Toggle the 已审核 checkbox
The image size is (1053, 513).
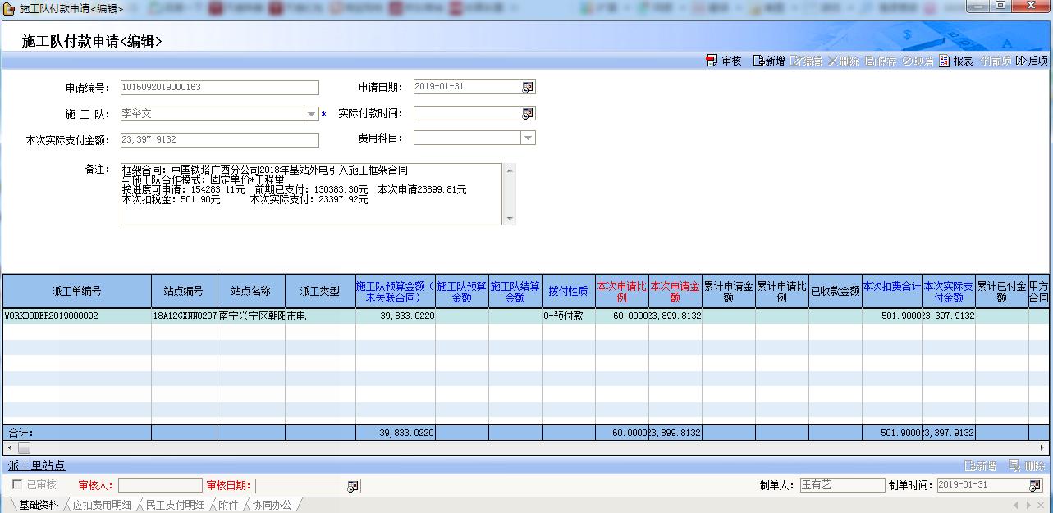pyautogui.click(x=17, y=485)
